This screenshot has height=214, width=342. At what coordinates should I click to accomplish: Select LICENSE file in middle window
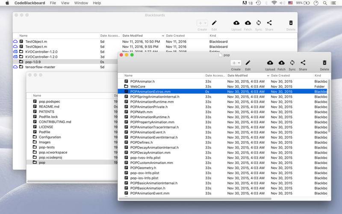[x=46, y=127]
